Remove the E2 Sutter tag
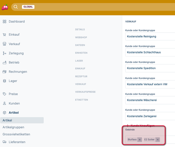This screenshot has width=175, height=147. [157, 140]
